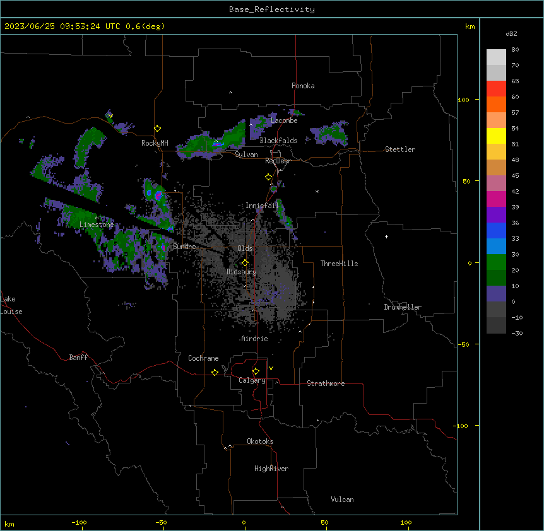Click the dBZ legend heading

pyautogui.click(x=511, y=33)
